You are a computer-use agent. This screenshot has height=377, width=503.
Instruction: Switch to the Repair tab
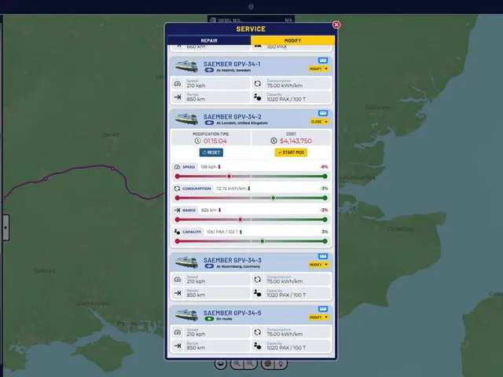[x=209, y=40]
